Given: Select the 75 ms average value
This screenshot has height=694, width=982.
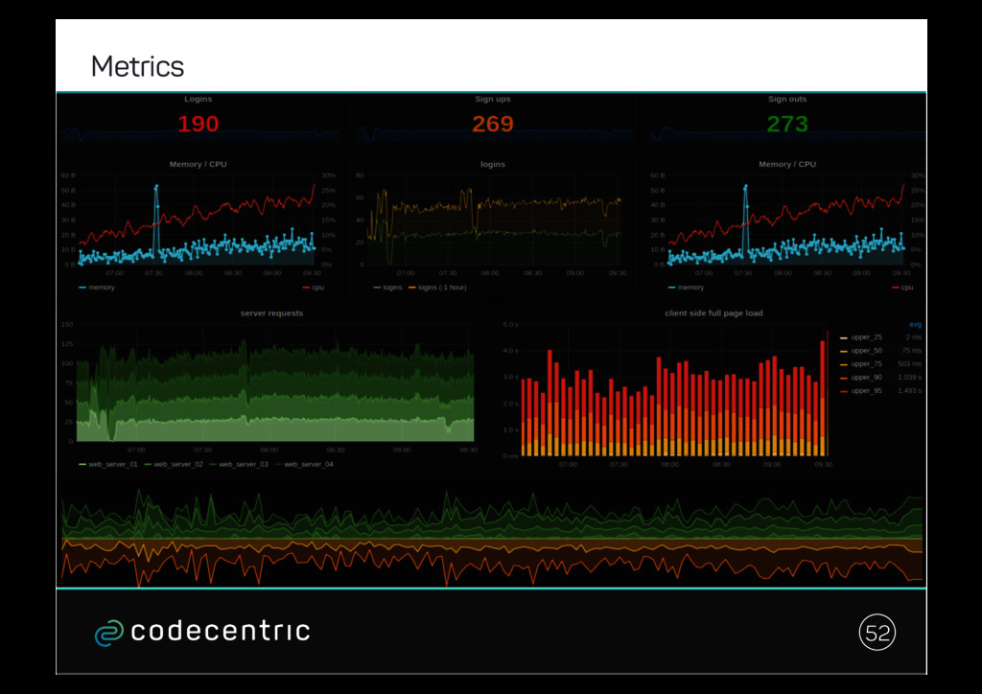Looking at the screenshot, I should coord(912,351).
